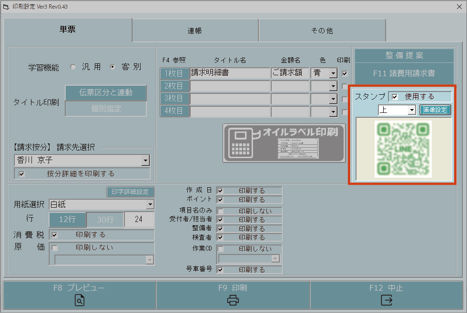Click the exit arrow icon under F12 中止

pos(386,300)
